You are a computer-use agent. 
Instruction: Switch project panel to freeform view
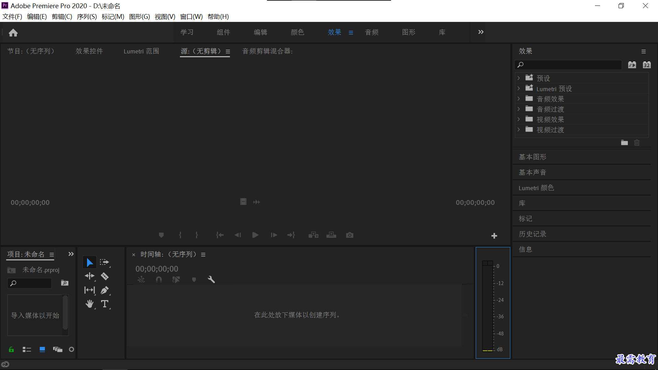pos(58,349)
